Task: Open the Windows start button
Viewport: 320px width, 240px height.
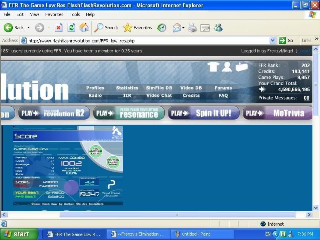Action: 19,234
